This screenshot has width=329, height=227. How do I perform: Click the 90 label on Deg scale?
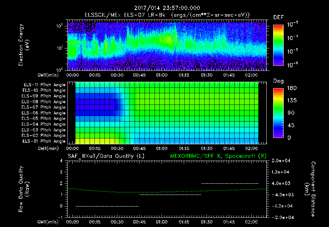tap(291, 113)
